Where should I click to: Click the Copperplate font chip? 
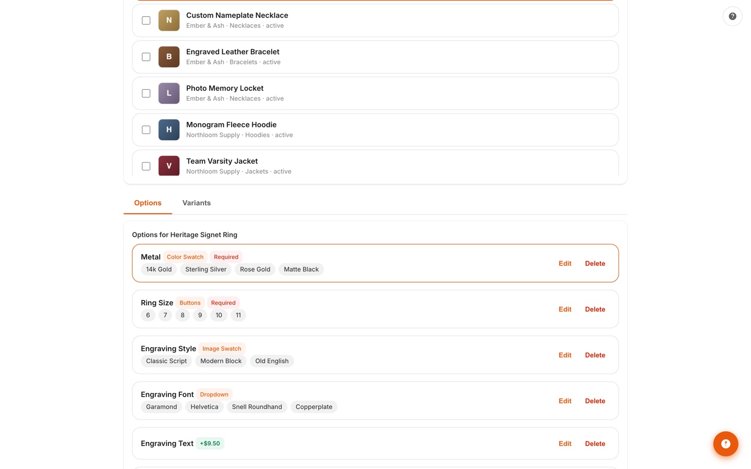[314, 407]
